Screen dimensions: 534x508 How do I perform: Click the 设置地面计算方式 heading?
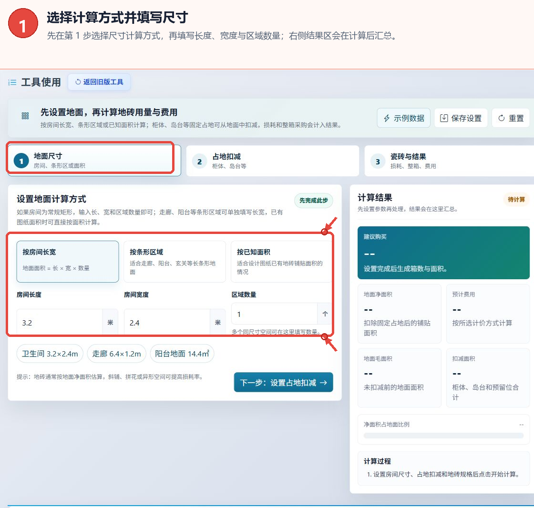tap(51, 199)
